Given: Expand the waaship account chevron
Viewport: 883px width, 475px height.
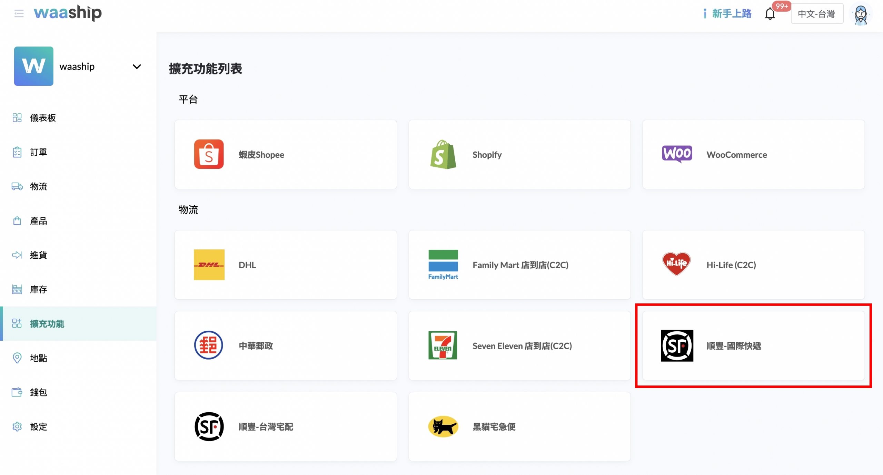Looking at the screenshot, I should point(137,66).
